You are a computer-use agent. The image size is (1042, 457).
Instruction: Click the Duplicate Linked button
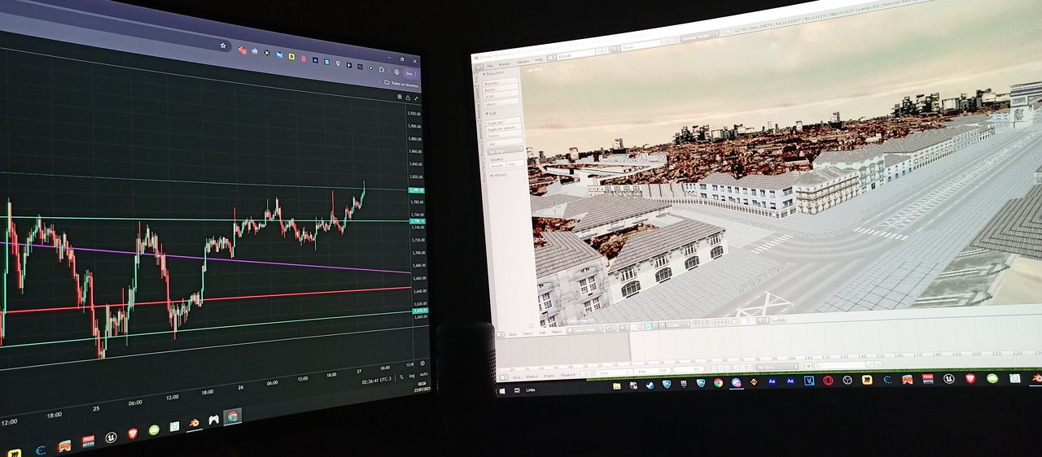pos(504,128)
